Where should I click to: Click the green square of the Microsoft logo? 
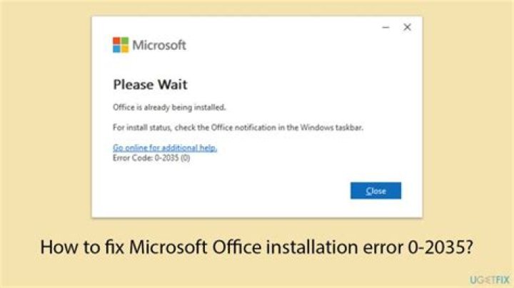[x=125, y=41]
